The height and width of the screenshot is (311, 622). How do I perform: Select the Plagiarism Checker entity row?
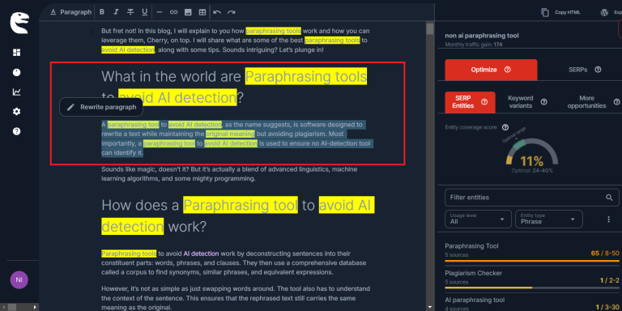(532, 279)
